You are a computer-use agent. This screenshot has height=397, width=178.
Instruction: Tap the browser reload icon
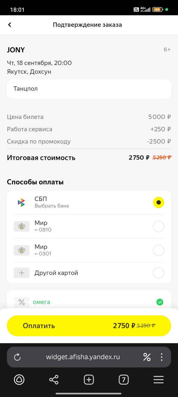18,357
